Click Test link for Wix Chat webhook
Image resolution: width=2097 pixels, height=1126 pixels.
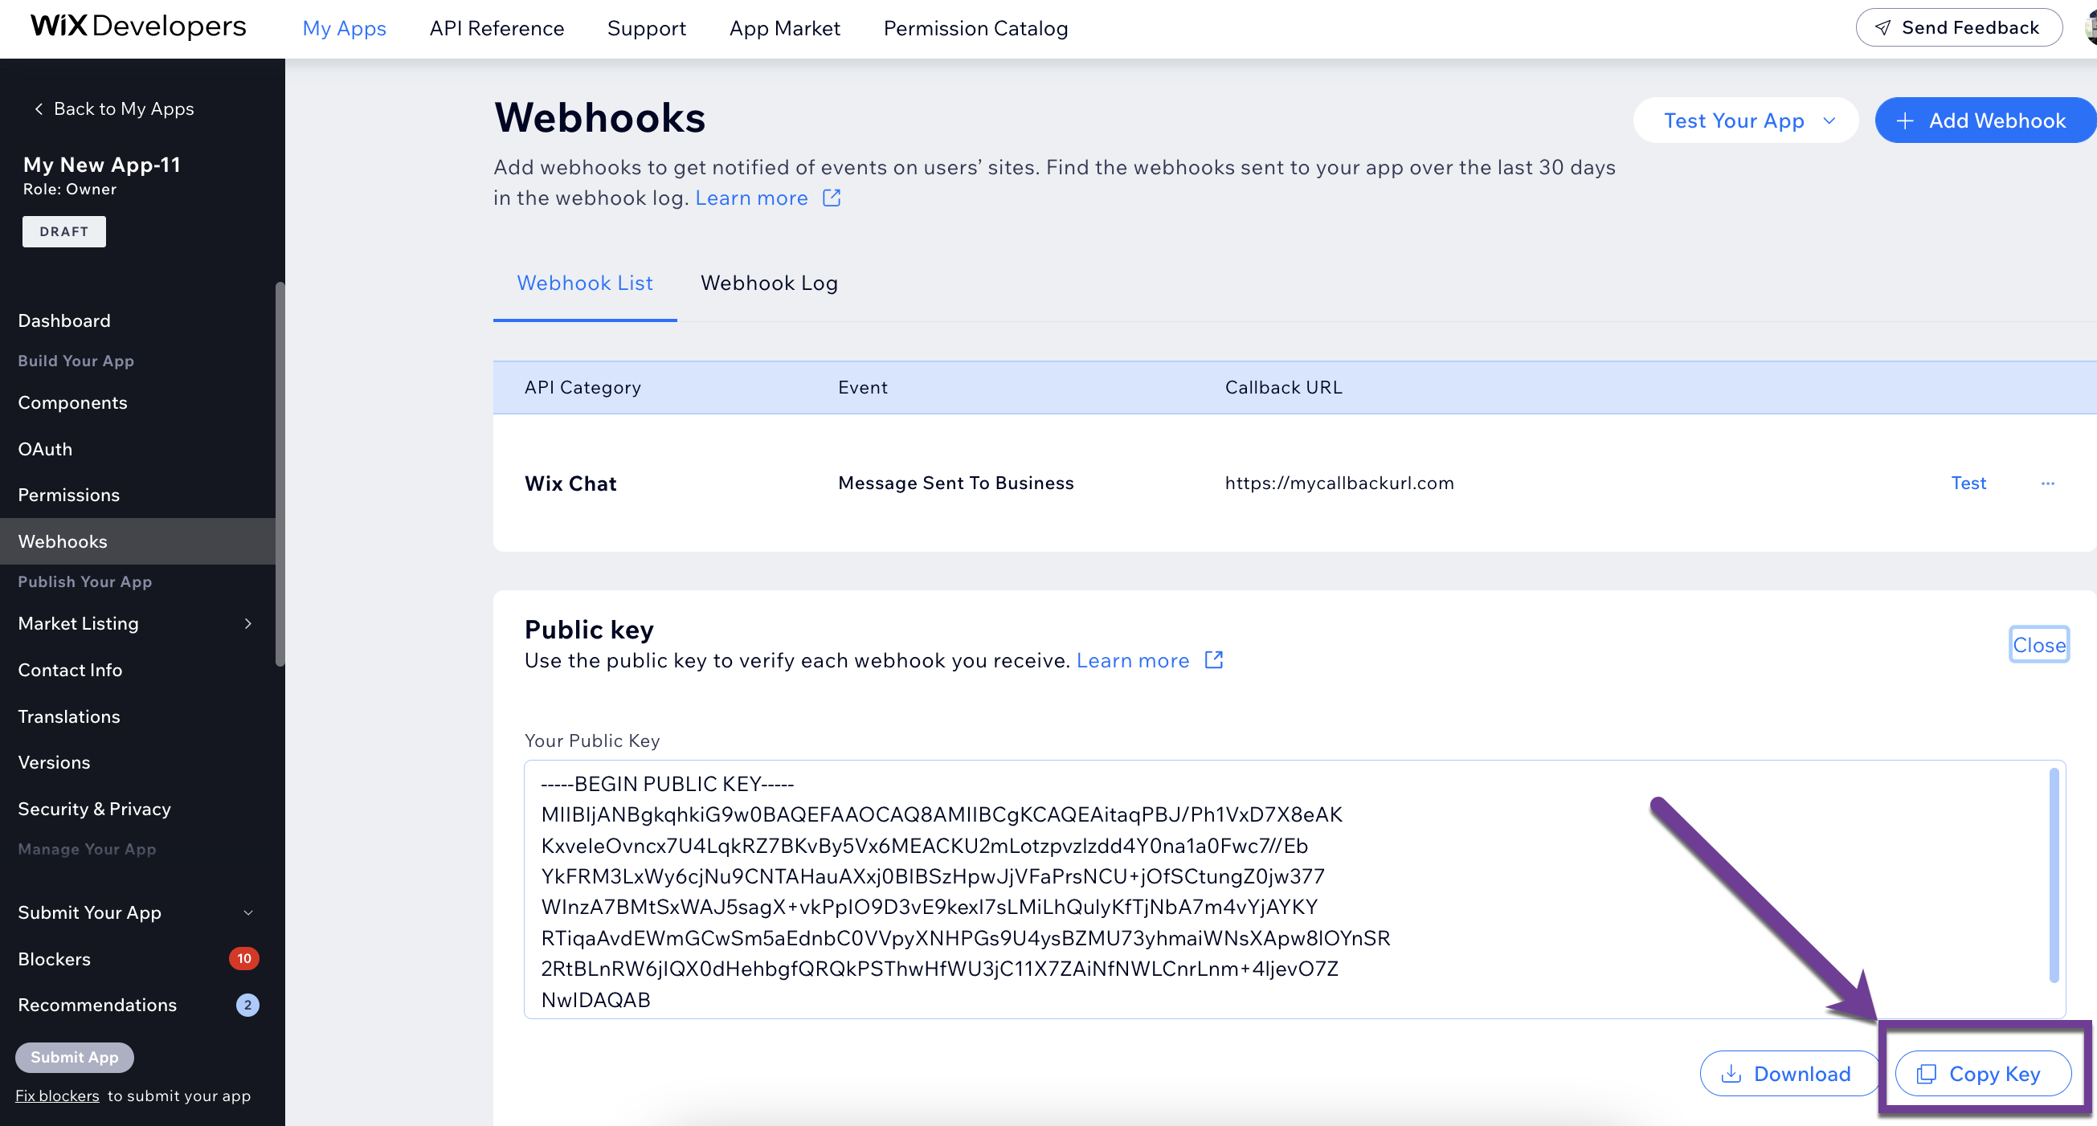[1968, 483]
